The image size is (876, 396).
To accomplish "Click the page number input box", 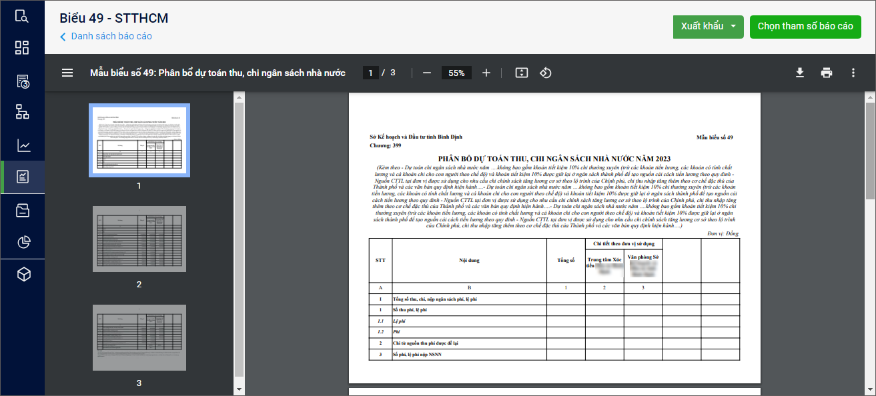I will point(370,73).
